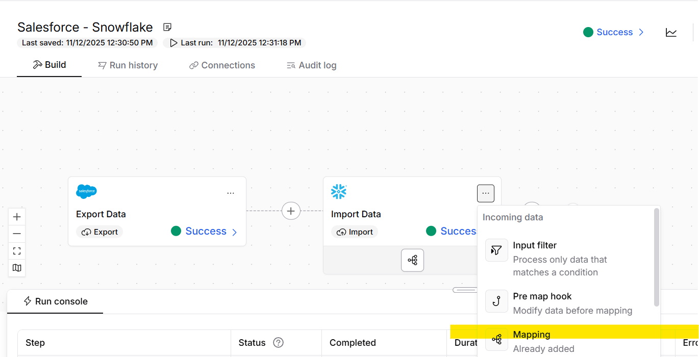The image size is (699, 357).
Task: Click the Status help question mark
Action: [x=278, y=343]
